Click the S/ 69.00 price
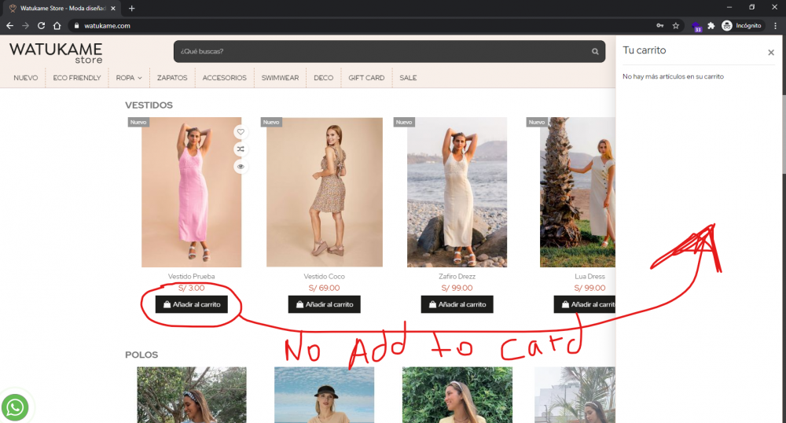This screenshot has height=423, width=786. tap(325, 289)
